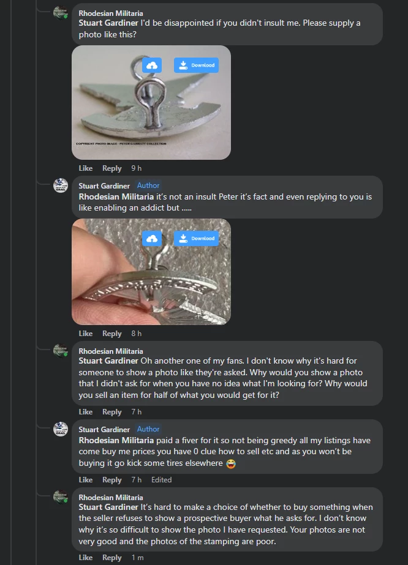This screenshot has height=565, width=408.
Task: Open Stuart Gardiner mention in last comment
Action: pyautogui.click(x=108, y=507)
